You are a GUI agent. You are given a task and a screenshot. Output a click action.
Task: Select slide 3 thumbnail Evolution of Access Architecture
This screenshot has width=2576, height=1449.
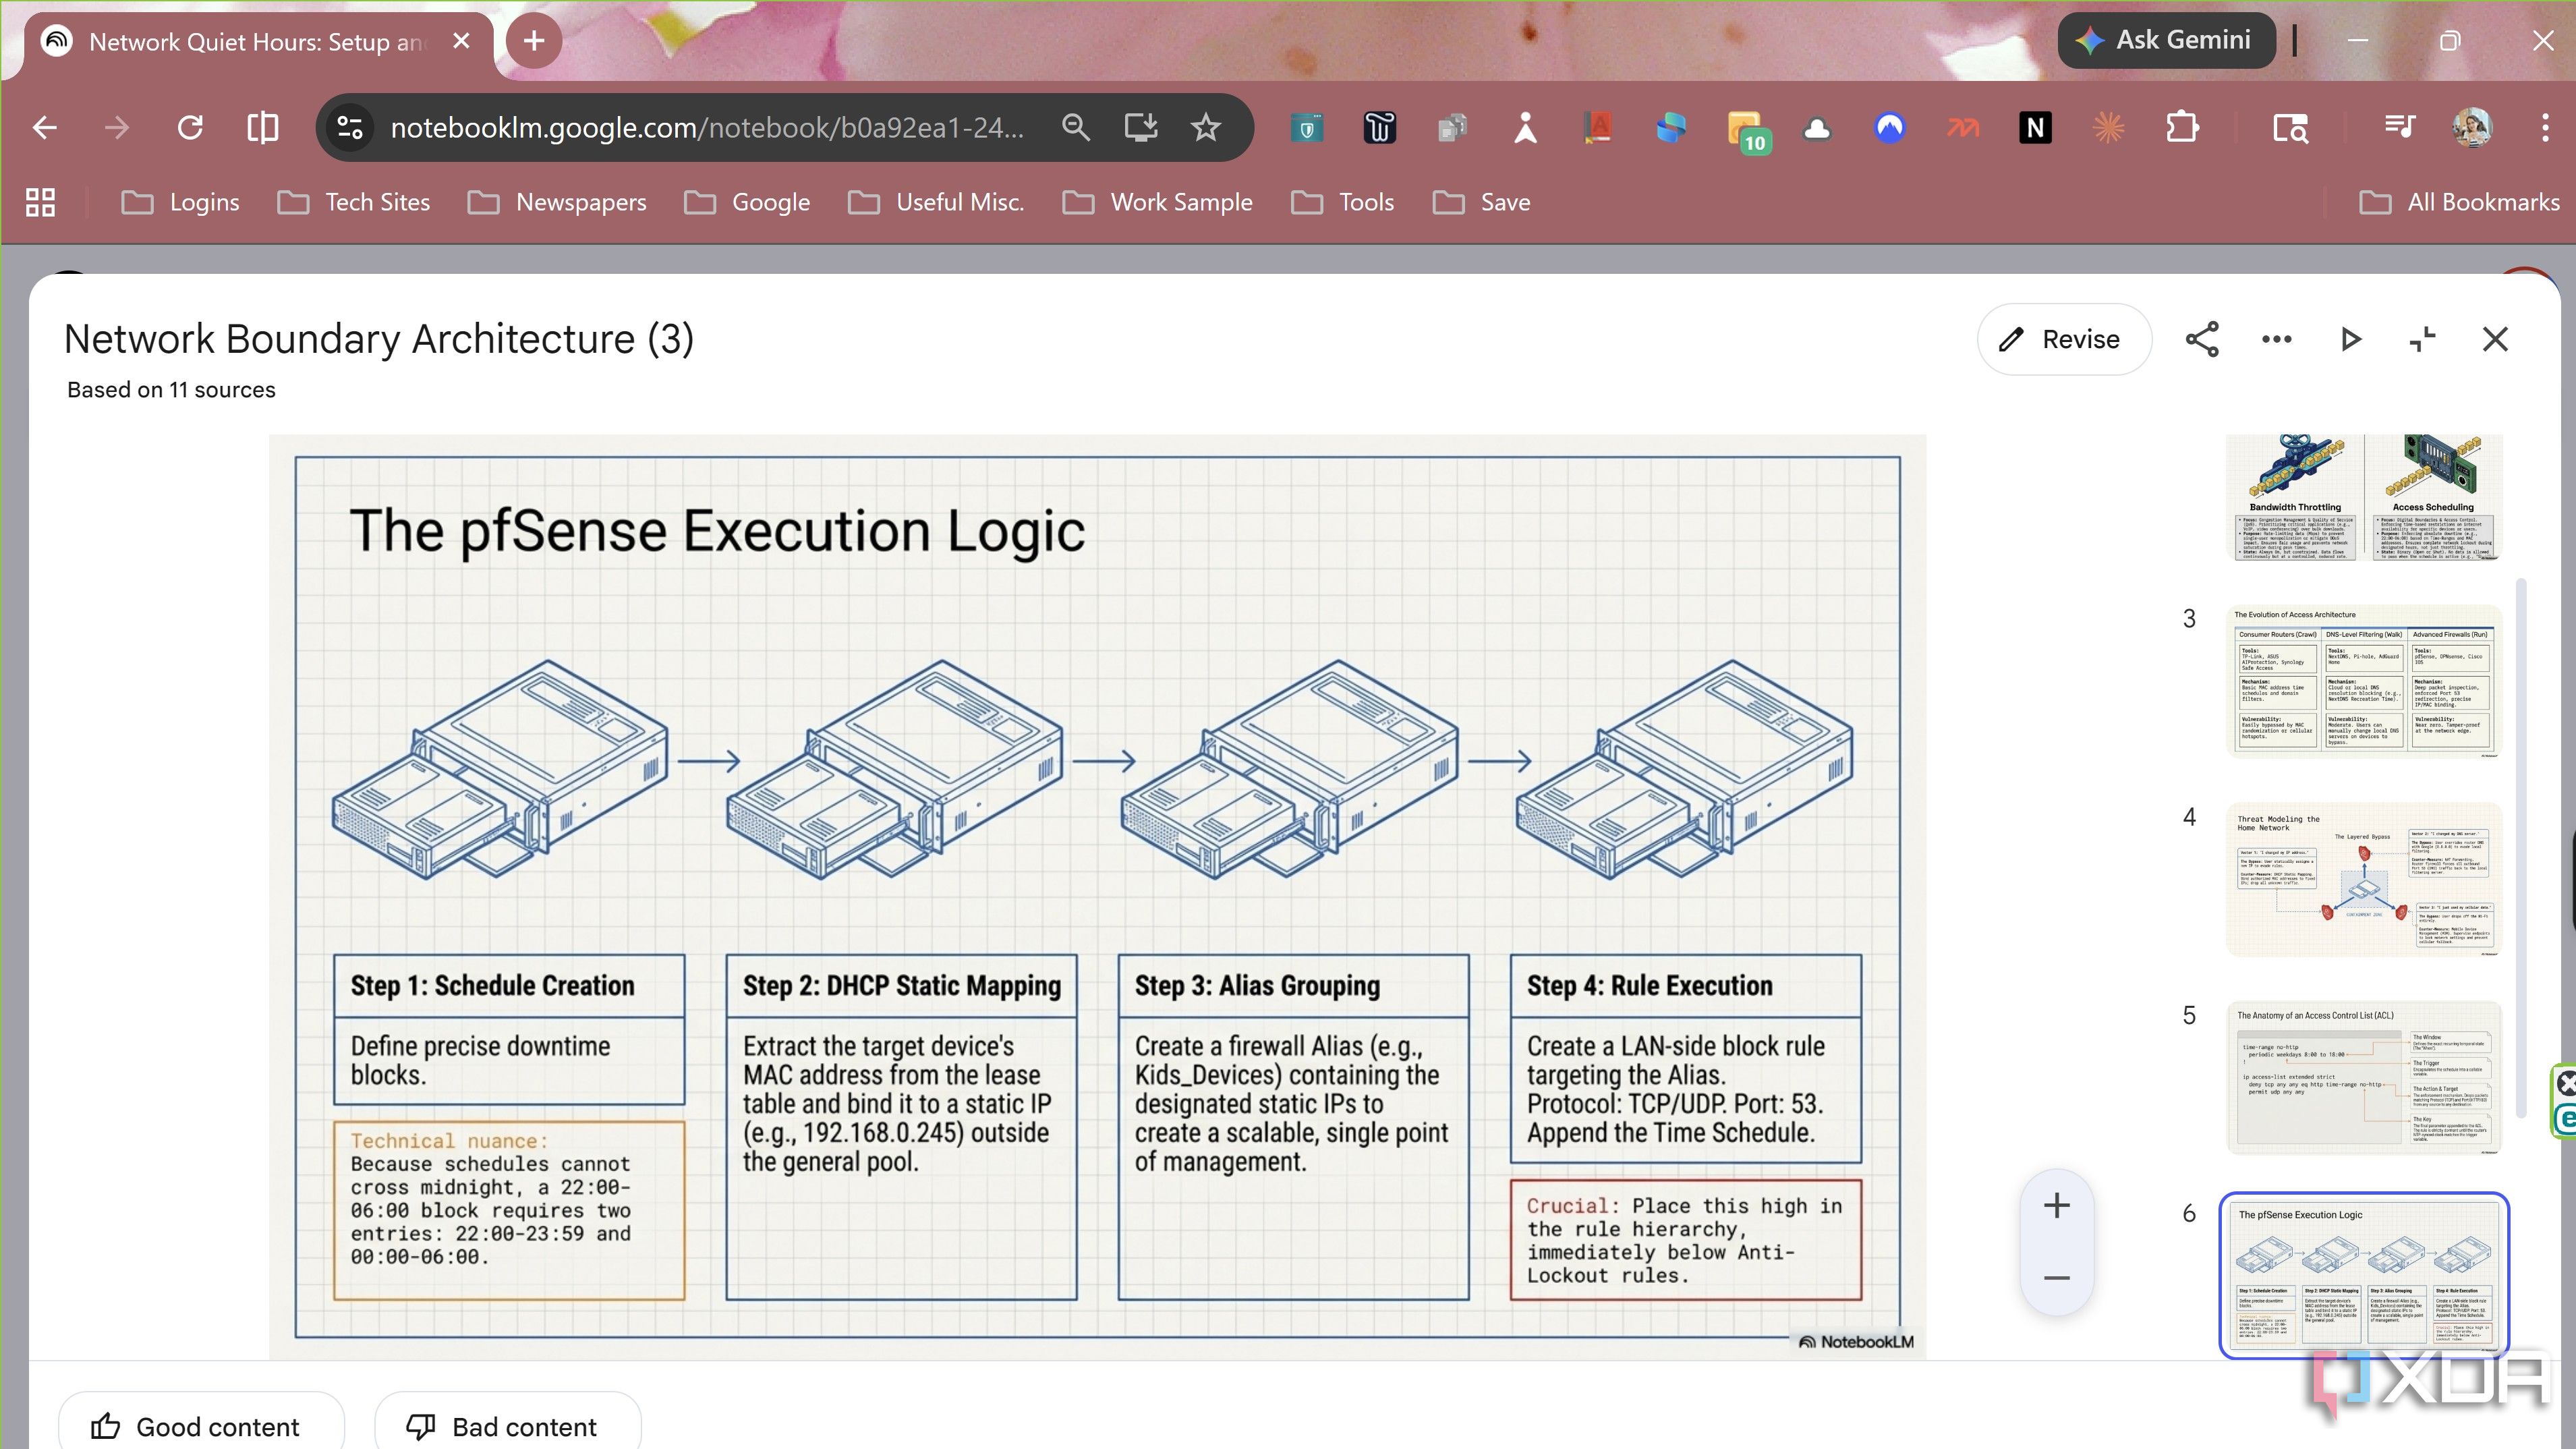(x=2364, y=681)
